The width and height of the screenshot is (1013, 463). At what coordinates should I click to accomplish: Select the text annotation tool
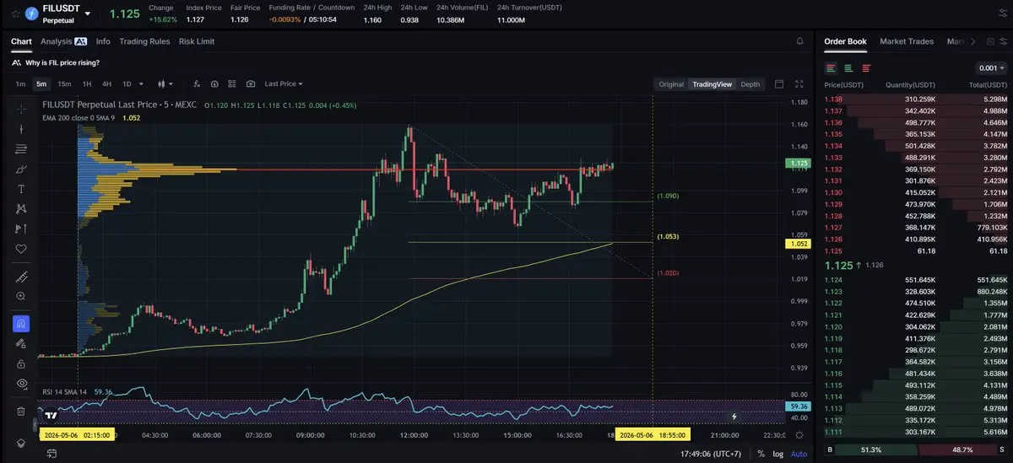pyautogui.click(x=21, y=189)
